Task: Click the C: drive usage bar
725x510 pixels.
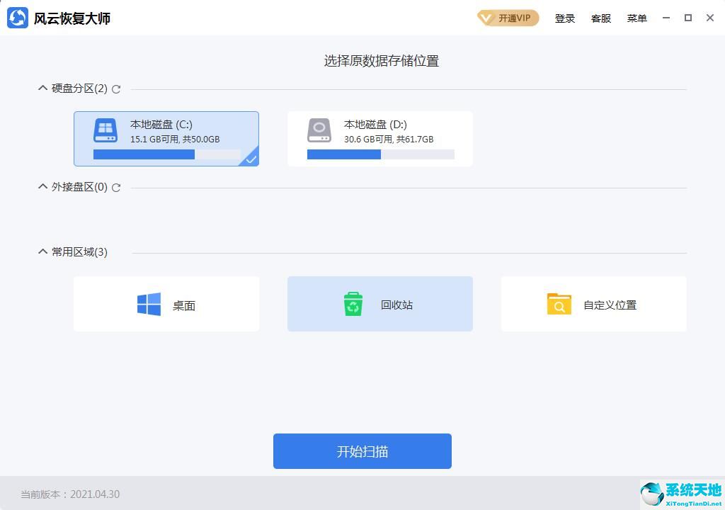Action: tap(167, 154)
